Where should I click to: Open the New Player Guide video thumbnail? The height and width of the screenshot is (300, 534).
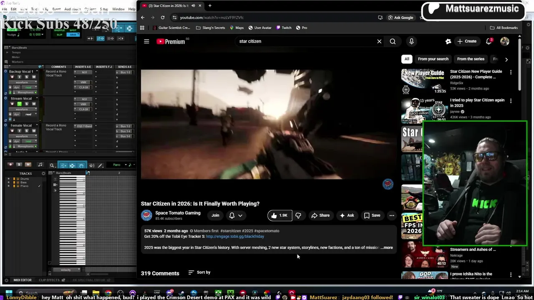424,81
